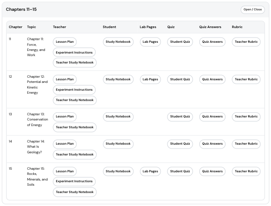Select topic 'Chapter 15: Rocks, Minerals, and Soils'
This screenshot has height=206, width=271.
pos(37,177)
